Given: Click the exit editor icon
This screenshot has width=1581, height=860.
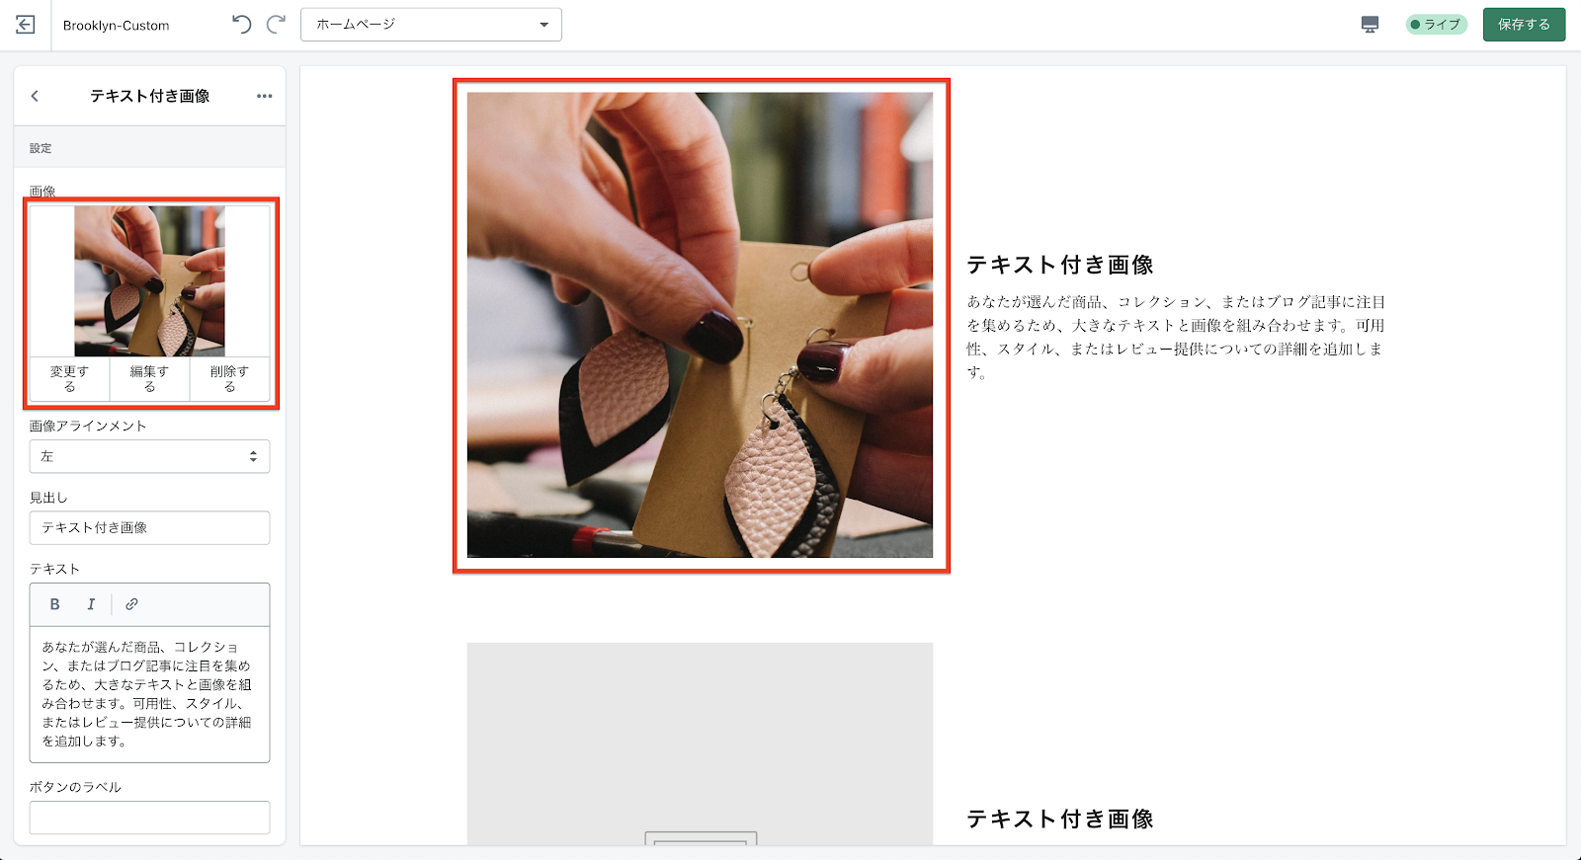Looking at the screenshot, I should tap(26, 25).
